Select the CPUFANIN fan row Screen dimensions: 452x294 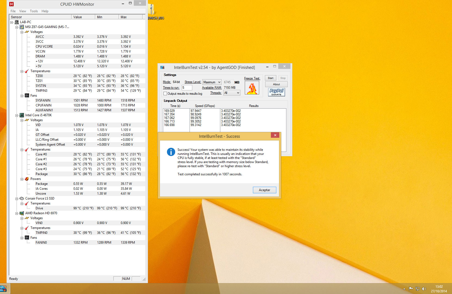click(x=90, y=105)
